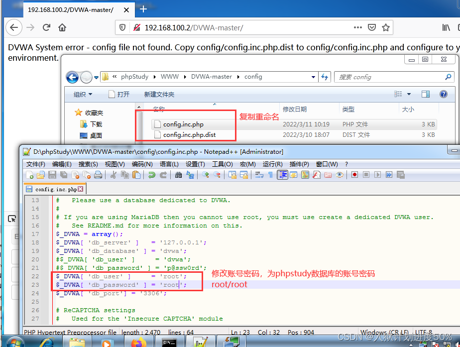Toggle synchronize vertical scrolling icon
The height and width of the screenshot is (347, 460).
(232, 175)
